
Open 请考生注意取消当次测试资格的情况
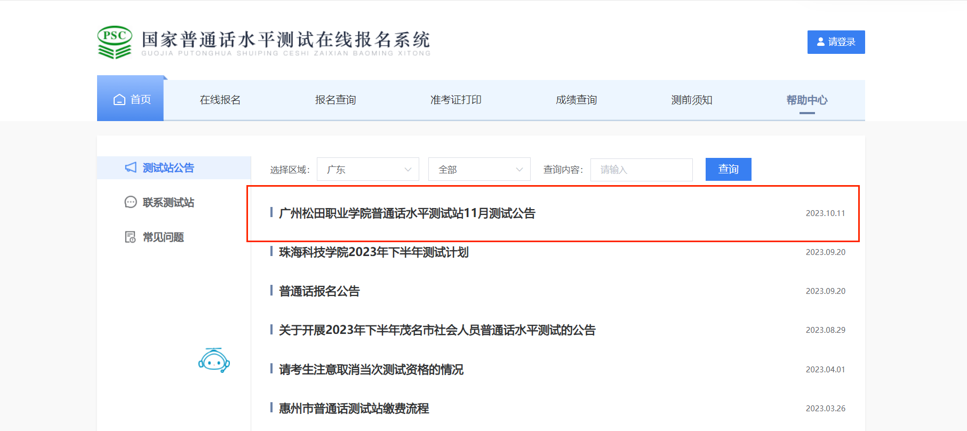click(371, 370)
